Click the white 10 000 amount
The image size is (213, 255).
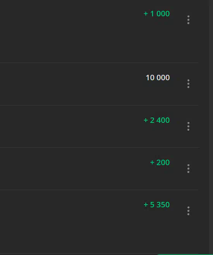158,78
